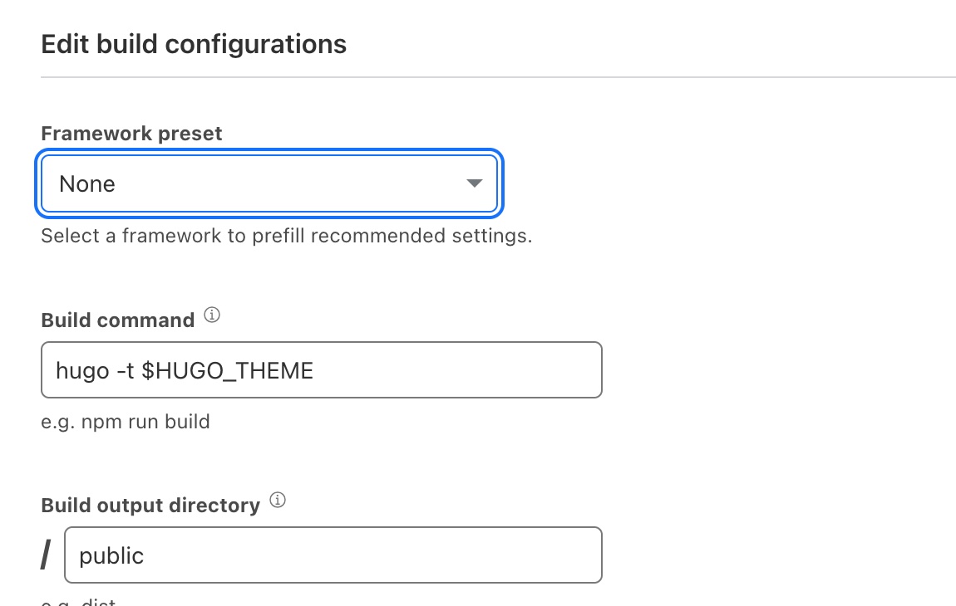Click the Build output directory info icon
The height and width of the screenshot is (606, 956).
pyautogui.click(x=278, y=501)
